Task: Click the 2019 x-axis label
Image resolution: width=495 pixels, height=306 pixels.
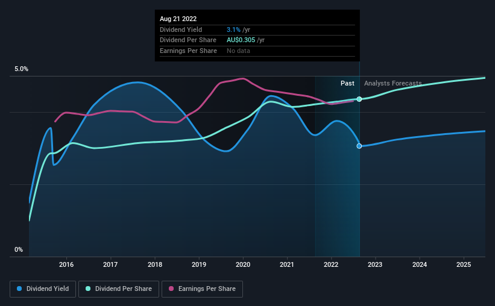Action: coord(199,264)
